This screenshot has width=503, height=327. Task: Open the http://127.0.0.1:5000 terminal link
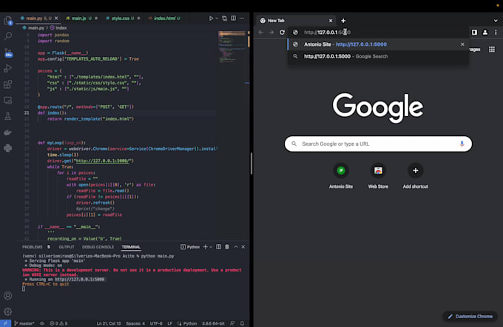click(x=80, y=280)
